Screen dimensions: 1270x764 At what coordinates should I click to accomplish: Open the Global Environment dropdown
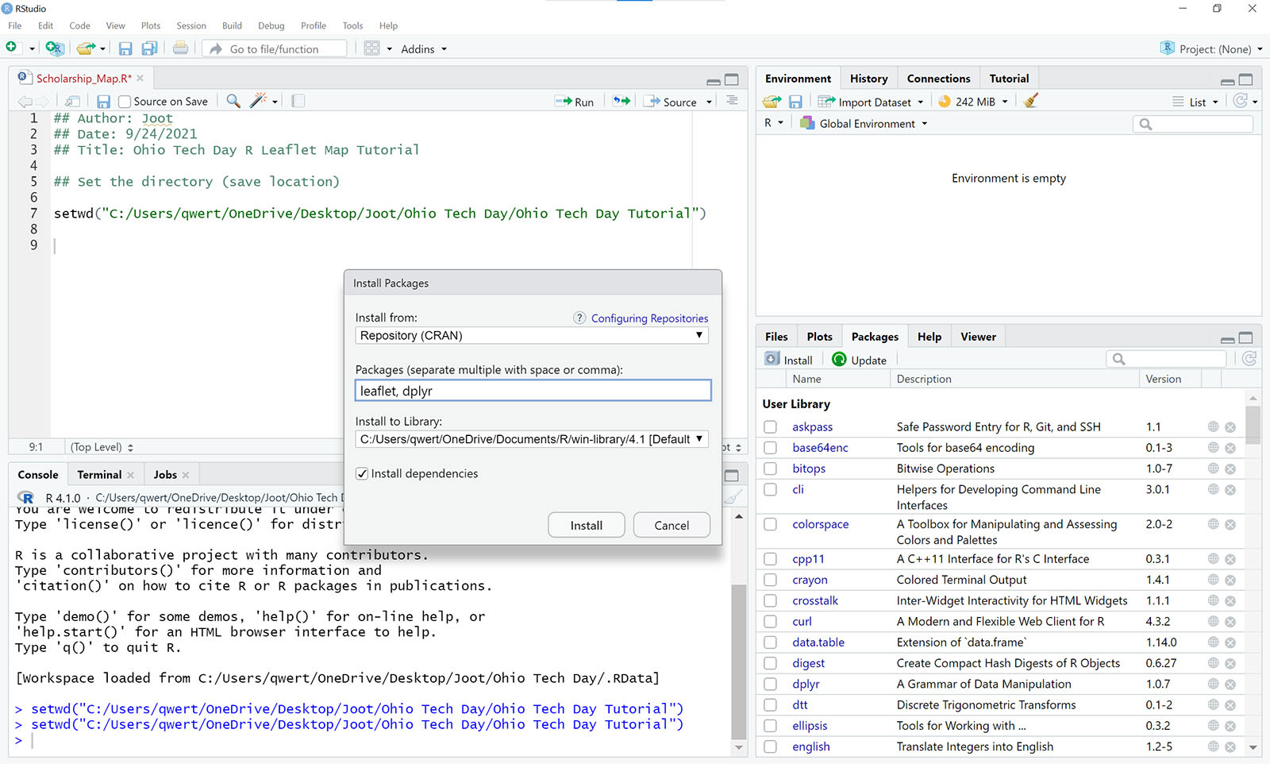tap(864, 123)
